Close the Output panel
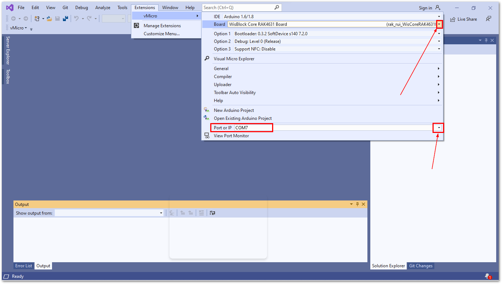The image size is (502, 284). (x=363, y=204)
